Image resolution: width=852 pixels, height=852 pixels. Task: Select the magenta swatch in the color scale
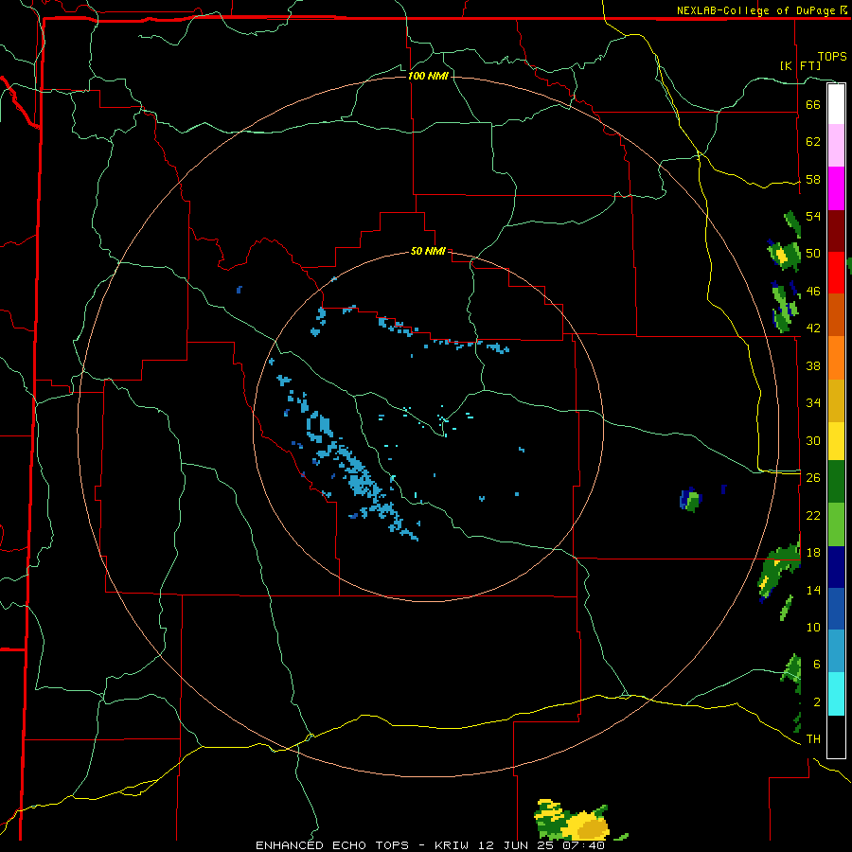(836, 188)
